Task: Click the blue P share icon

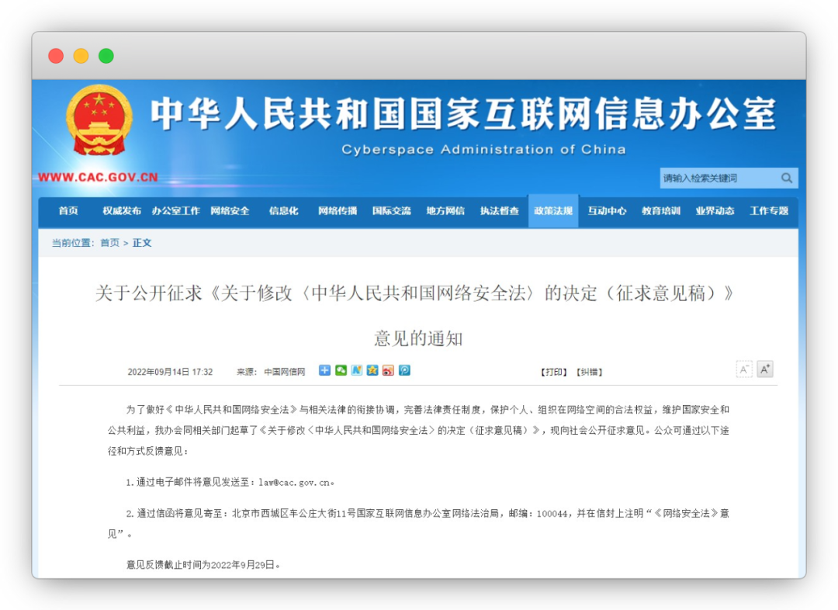Action: (x=404, y=370)
